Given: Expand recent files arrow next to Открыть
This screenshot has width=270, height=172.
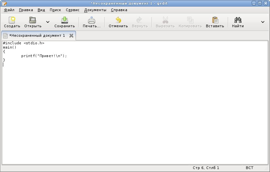Looking at the screenshot, I should coord(48,22).
